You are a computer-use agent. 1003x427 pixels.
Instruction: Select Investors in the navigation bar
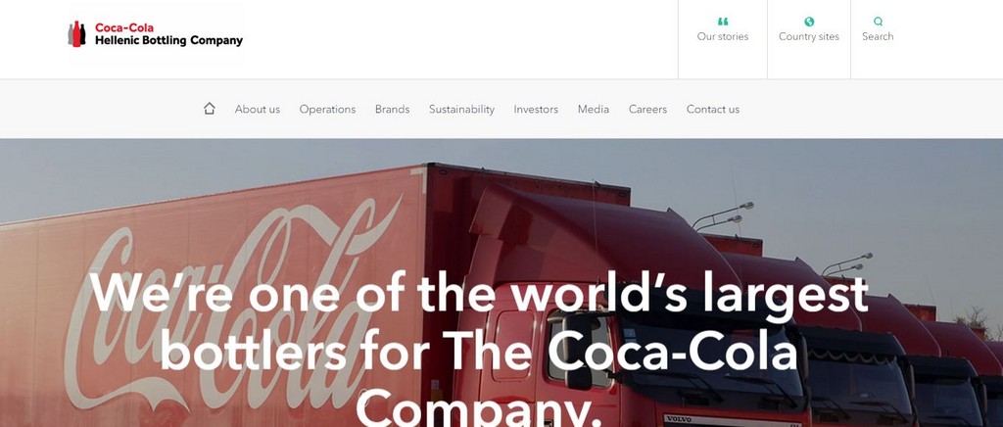tap(536, 110)
